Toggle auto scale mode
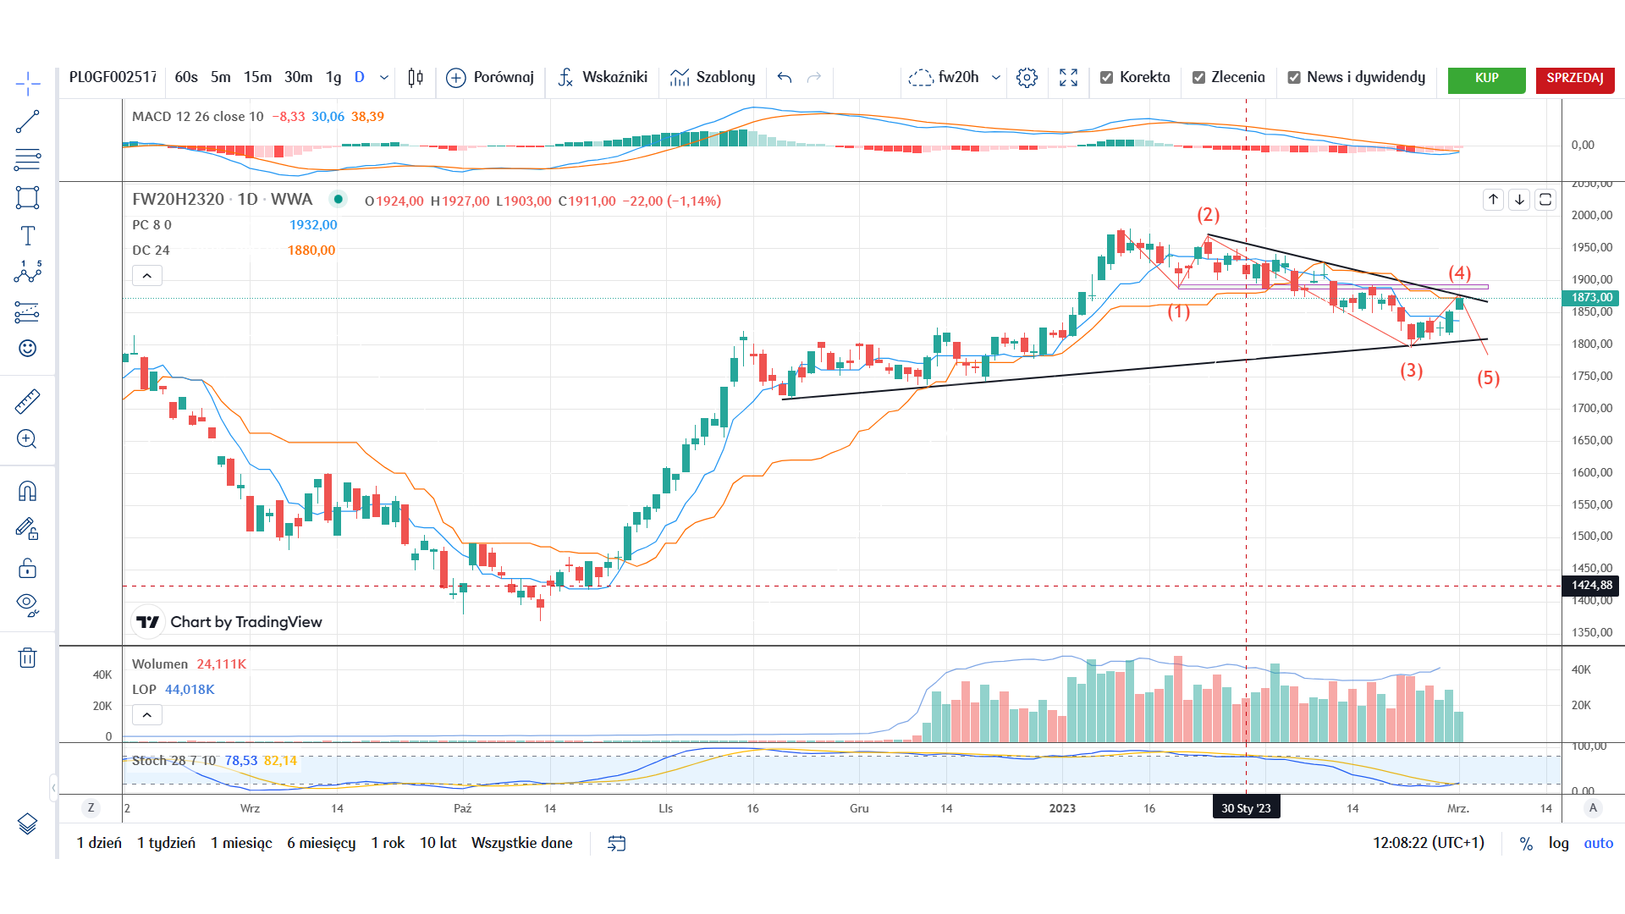Screen dimensions: 1625x914 (1599, 844)
